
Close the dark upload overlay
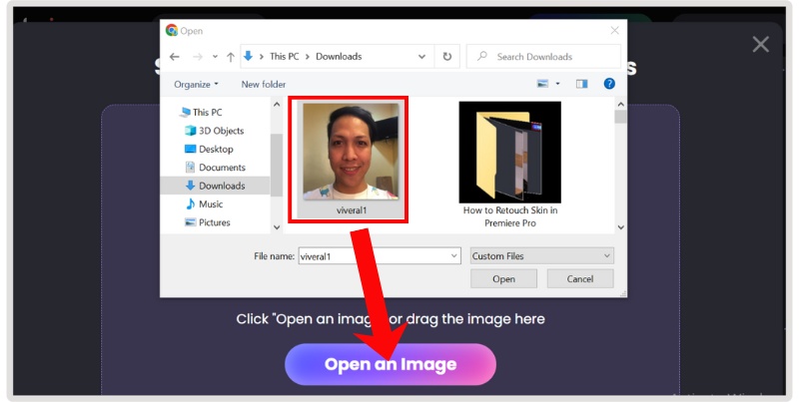coord(761,44)
